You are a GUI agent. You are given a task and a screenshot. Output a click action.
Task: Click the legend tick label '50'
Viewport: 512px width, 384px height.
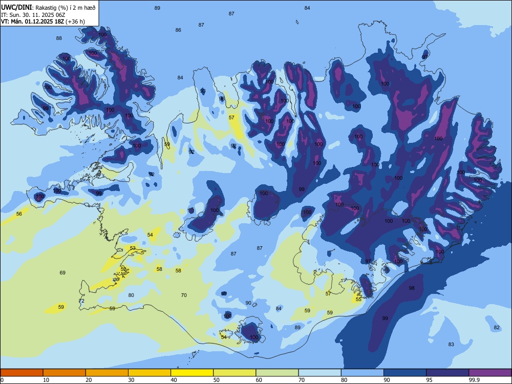click(x=217, y=380)
